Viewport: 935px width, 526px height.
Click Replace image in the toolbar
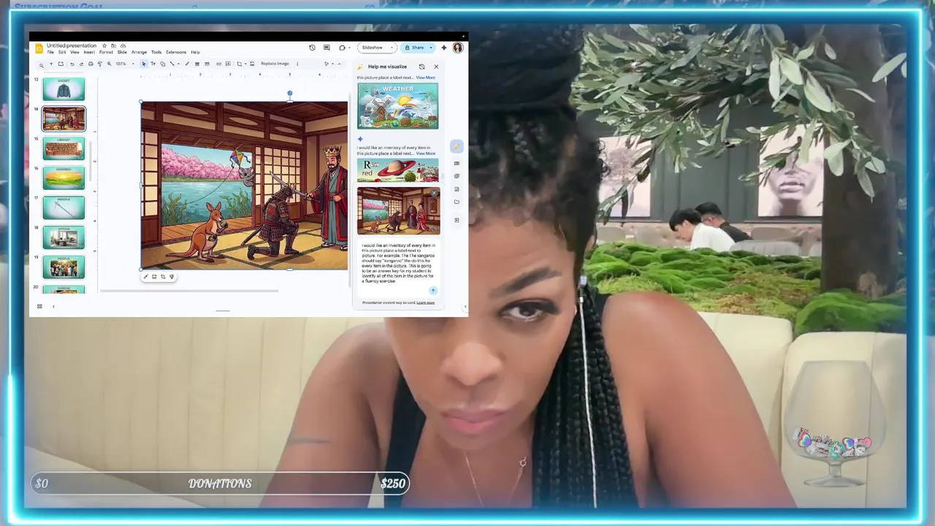pos(275,64)
